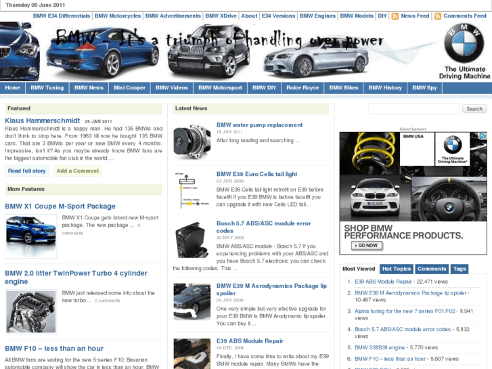Open BMW Advertisements top link

173,16
